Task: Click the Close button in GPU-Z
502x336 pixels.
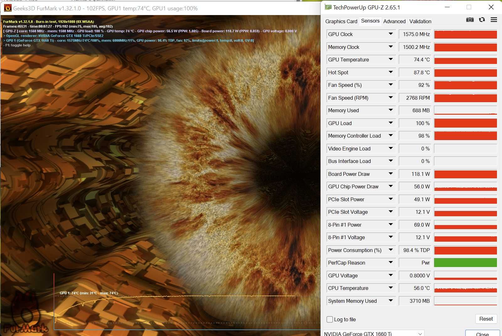Action: [x=482, y=333]
